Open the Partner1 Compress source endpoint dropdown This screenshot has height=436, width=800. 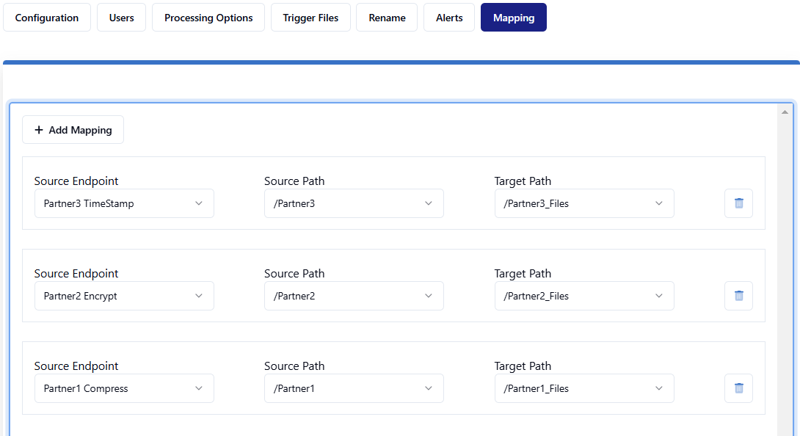point(124,388)
